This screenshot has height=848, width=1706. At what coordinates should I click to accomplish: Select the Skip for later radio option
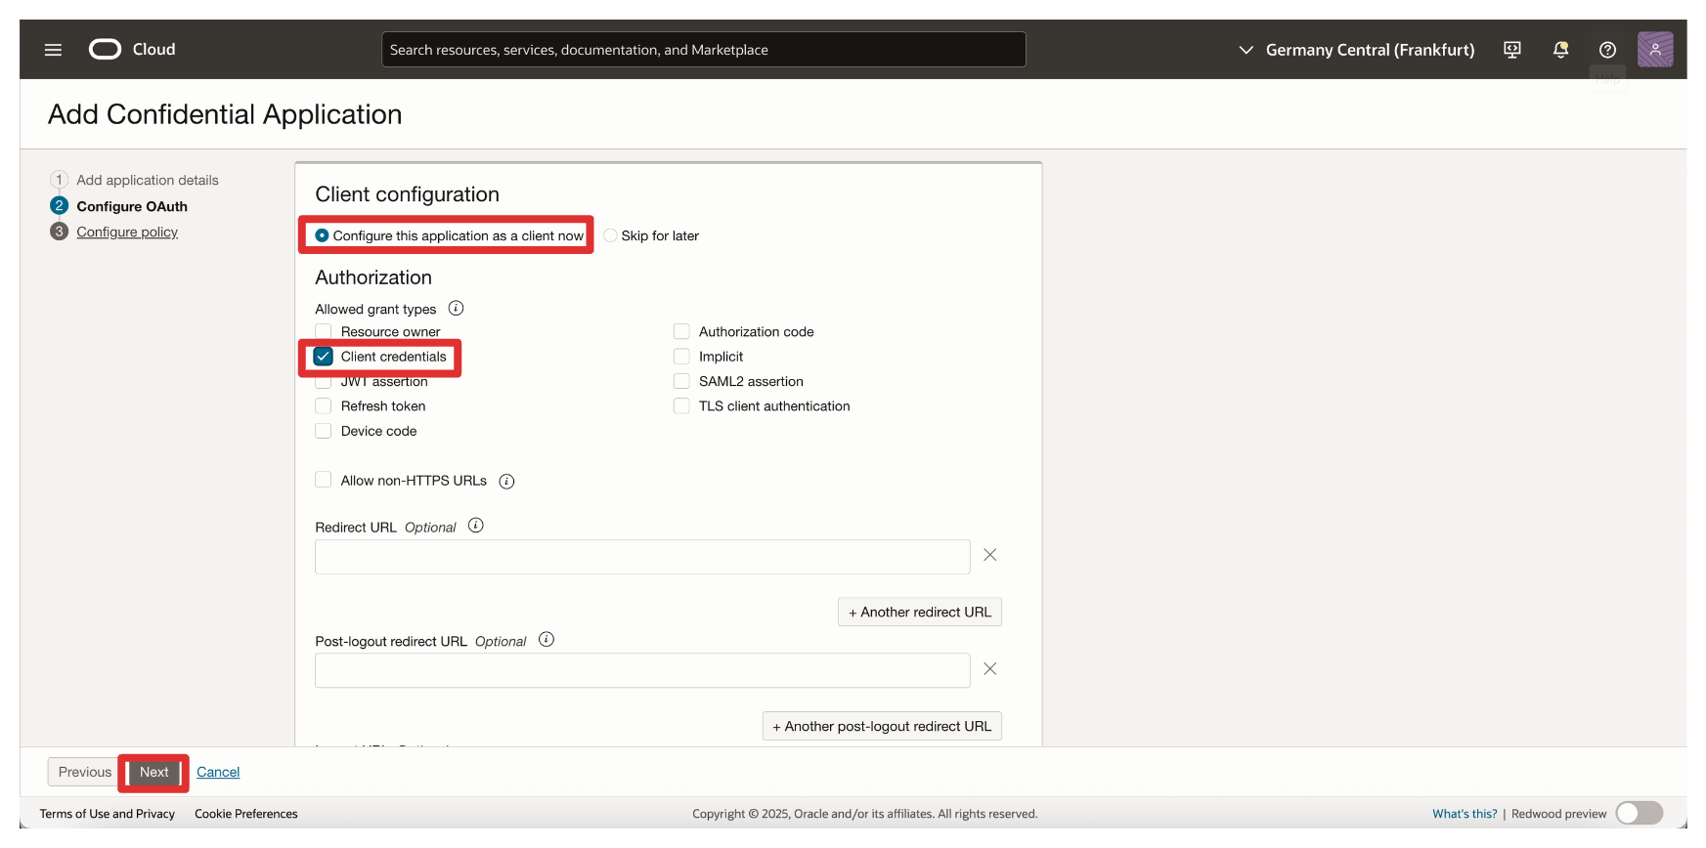tap(610, 235)
